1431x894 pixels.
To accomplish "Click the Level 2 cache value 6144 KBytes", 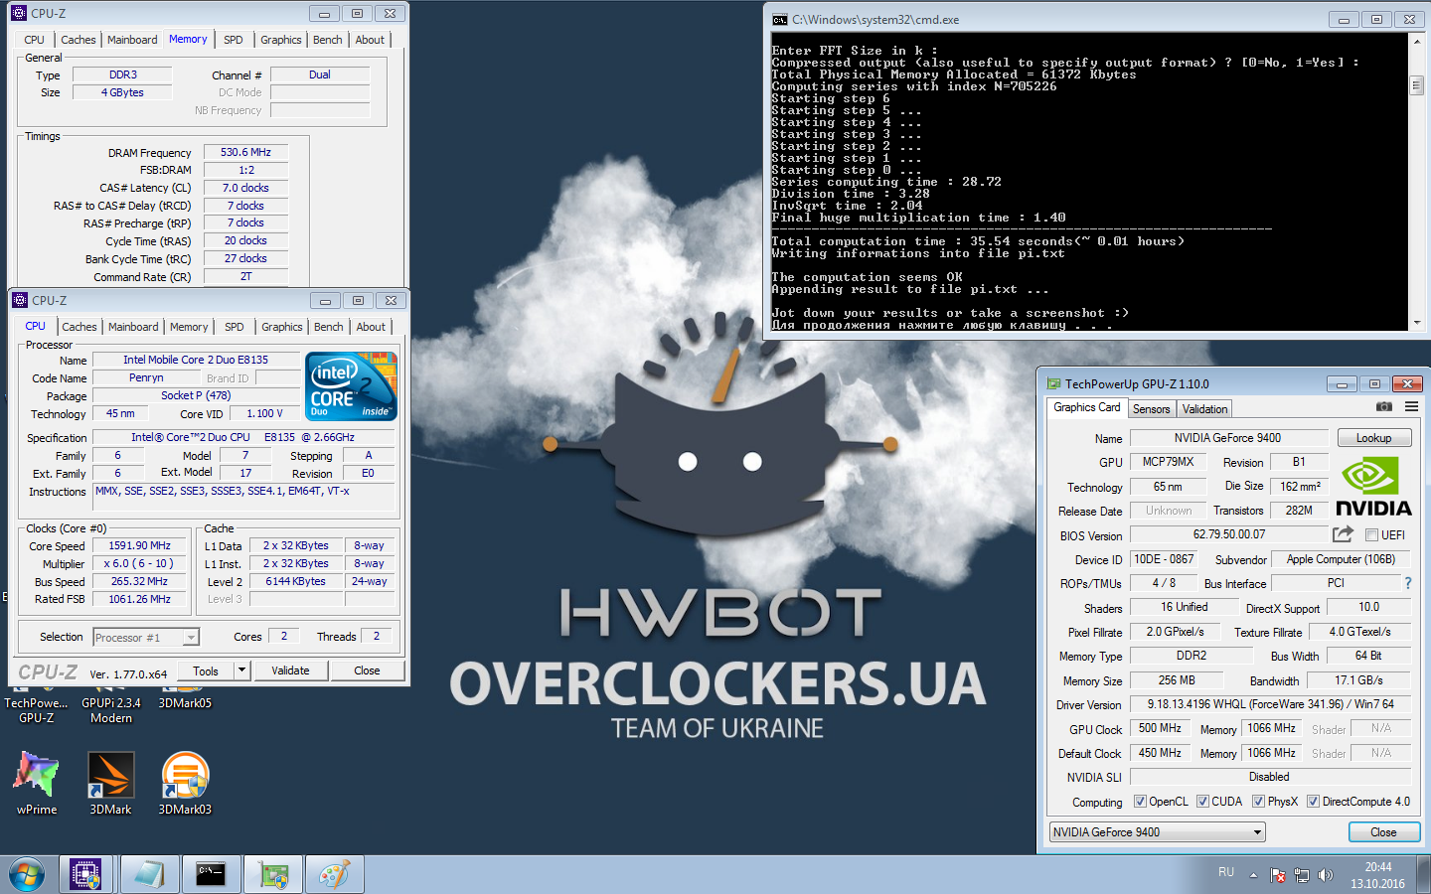I will point(295,582).
